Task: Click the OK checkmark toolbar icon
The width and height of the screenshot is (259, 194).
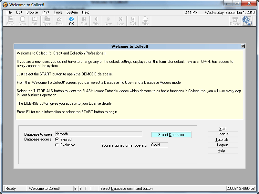Action: (71, 21)
